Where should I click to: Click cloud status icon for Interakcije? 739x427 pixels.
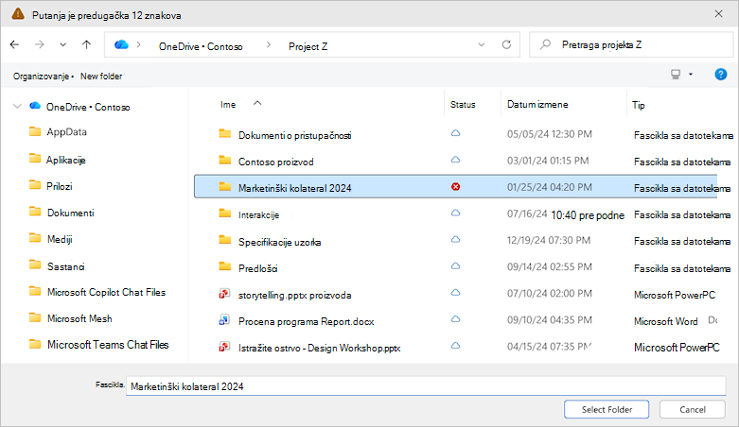(x=455, y=213)
